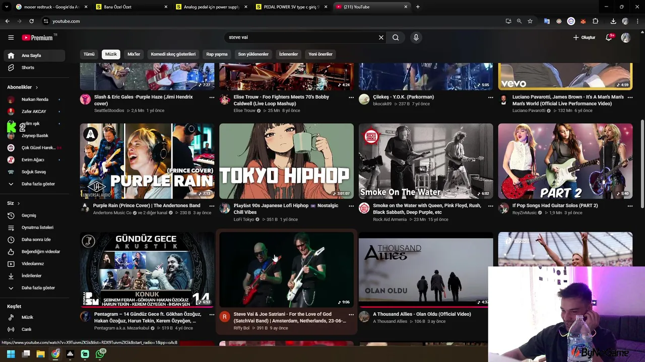Open options menu for Smoke on the Water
Screen dimensions: 645x362
point(490,206)
